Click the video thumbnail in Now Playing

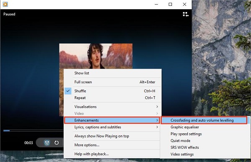coord(96,56)
